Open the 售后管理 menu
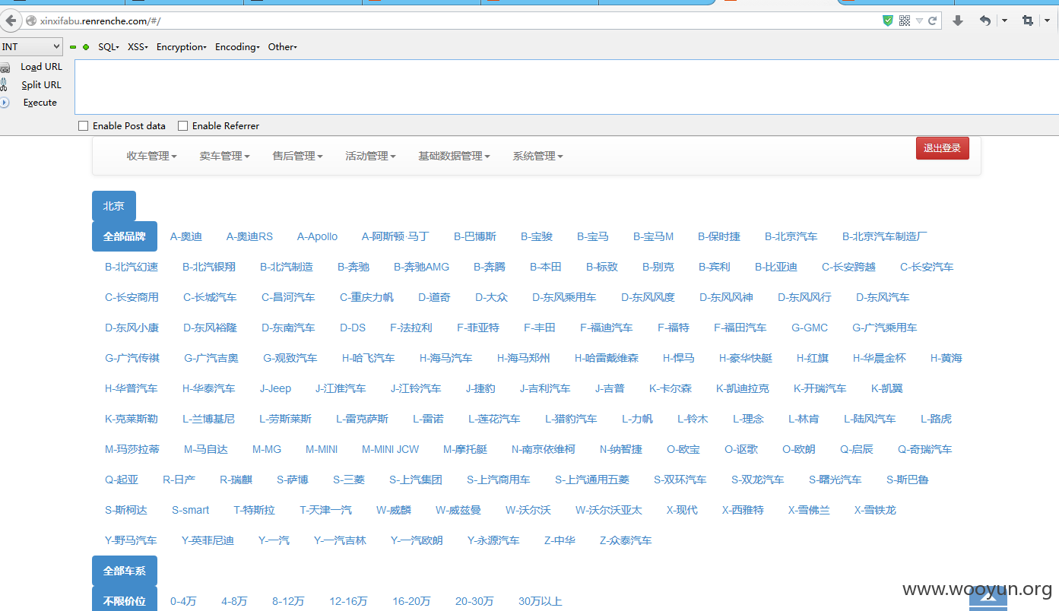The width and height of the screenshot is (1059, 611). pos(298,156)
